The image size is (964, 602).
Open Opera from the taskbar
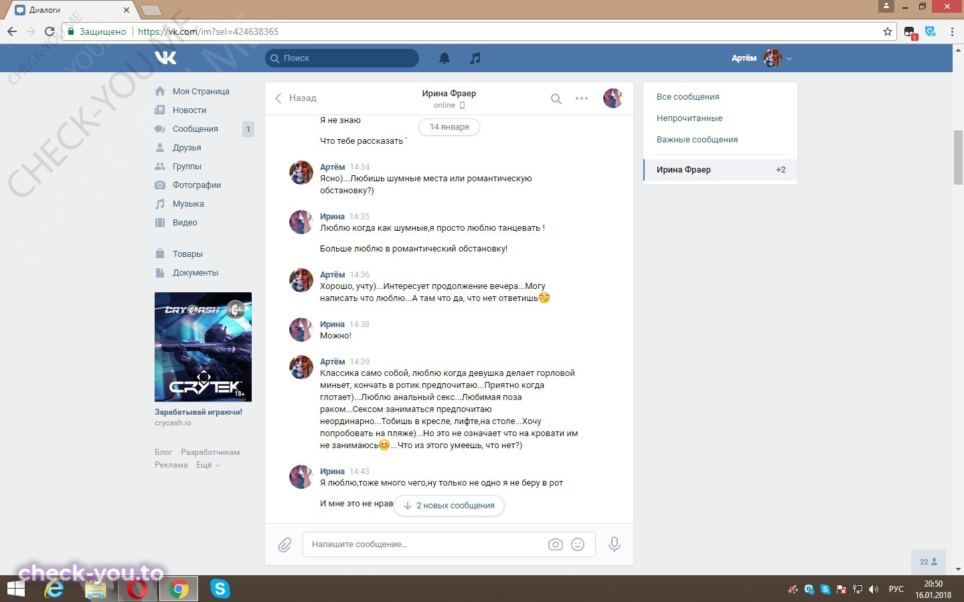coord(137,589)
